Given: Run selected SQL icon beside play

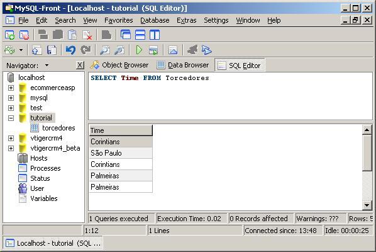Looking at the screenshot, I should tap(153, 50).
